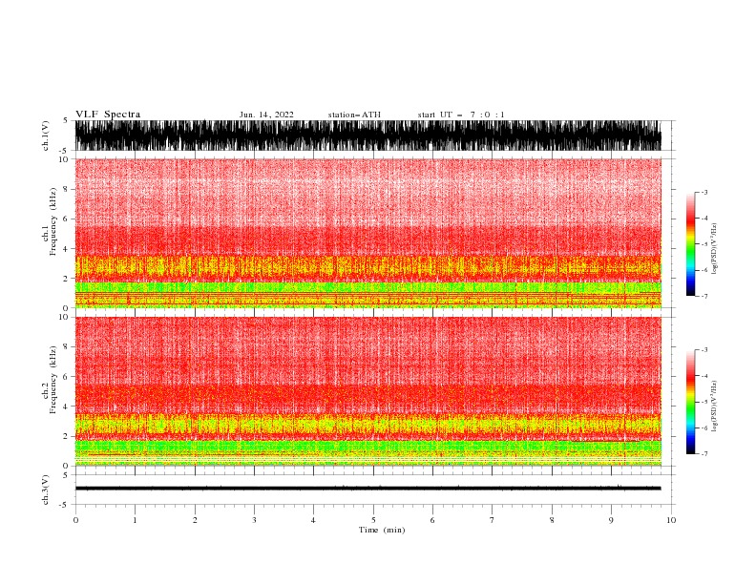Click the ch.2 spectrogram color scale bar

(690, 402)
